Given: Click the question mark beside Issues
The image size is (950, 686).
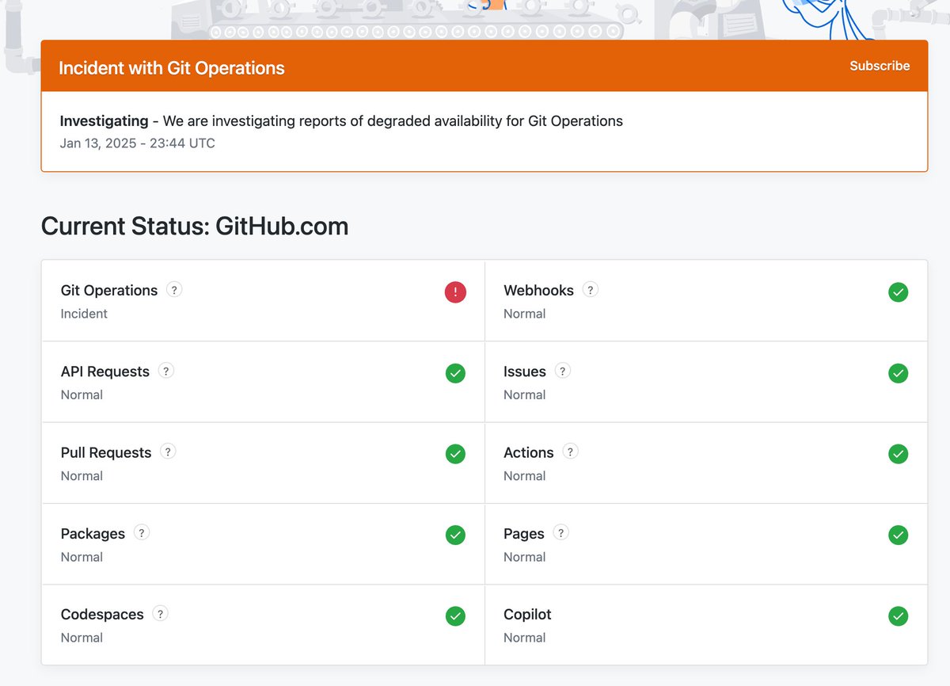Looking at the screenshot, I should point(563,371).
